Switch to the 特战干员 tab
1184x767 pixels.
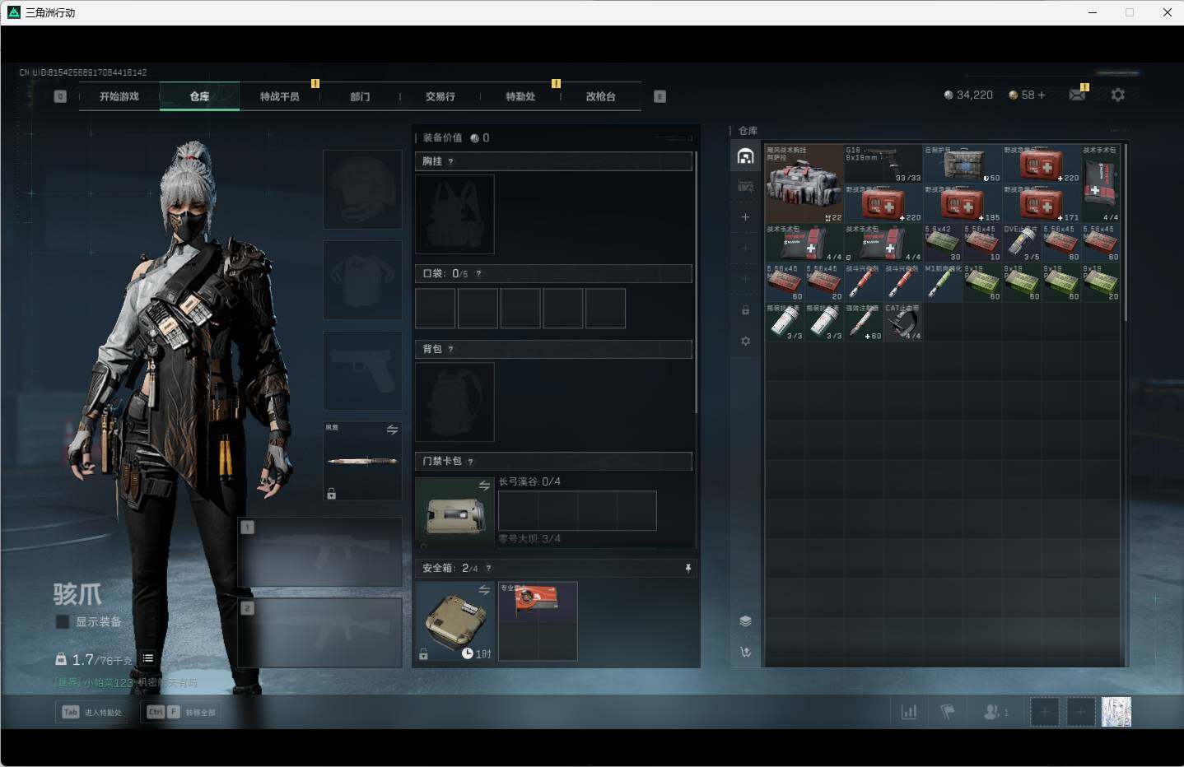(280, 96)
